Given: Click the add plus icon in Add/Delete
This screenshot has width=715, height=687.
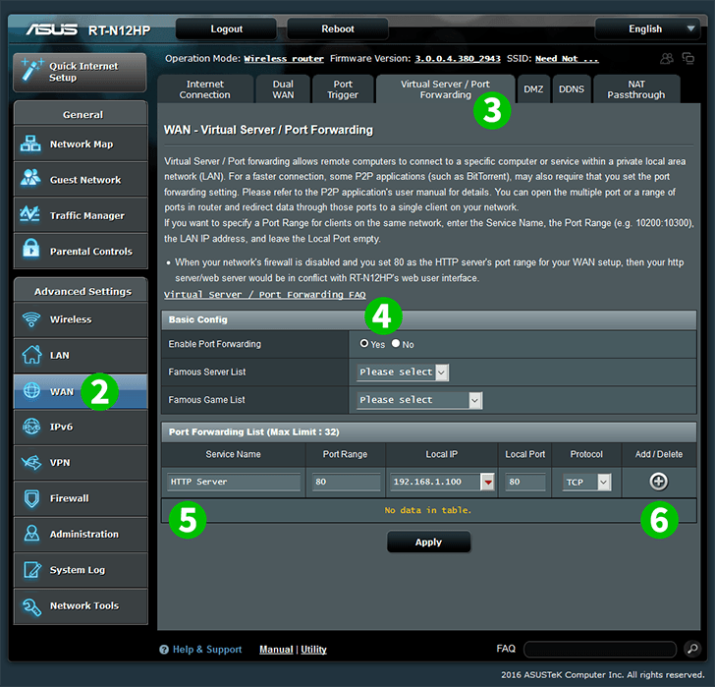Looking at the screenshot, I should tap(658, 482).
